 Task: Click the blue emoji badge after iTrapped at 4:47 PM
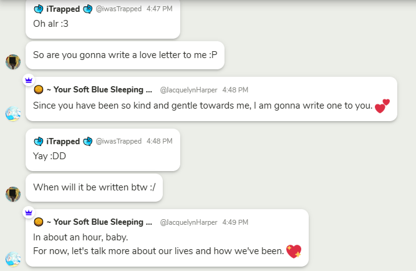87,9
